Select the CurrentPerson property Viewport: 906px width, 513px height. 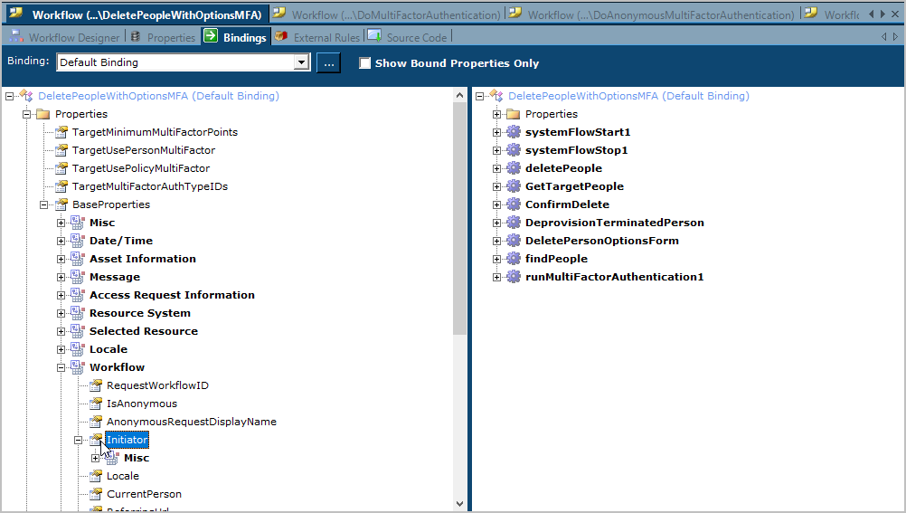pos(144,494)
